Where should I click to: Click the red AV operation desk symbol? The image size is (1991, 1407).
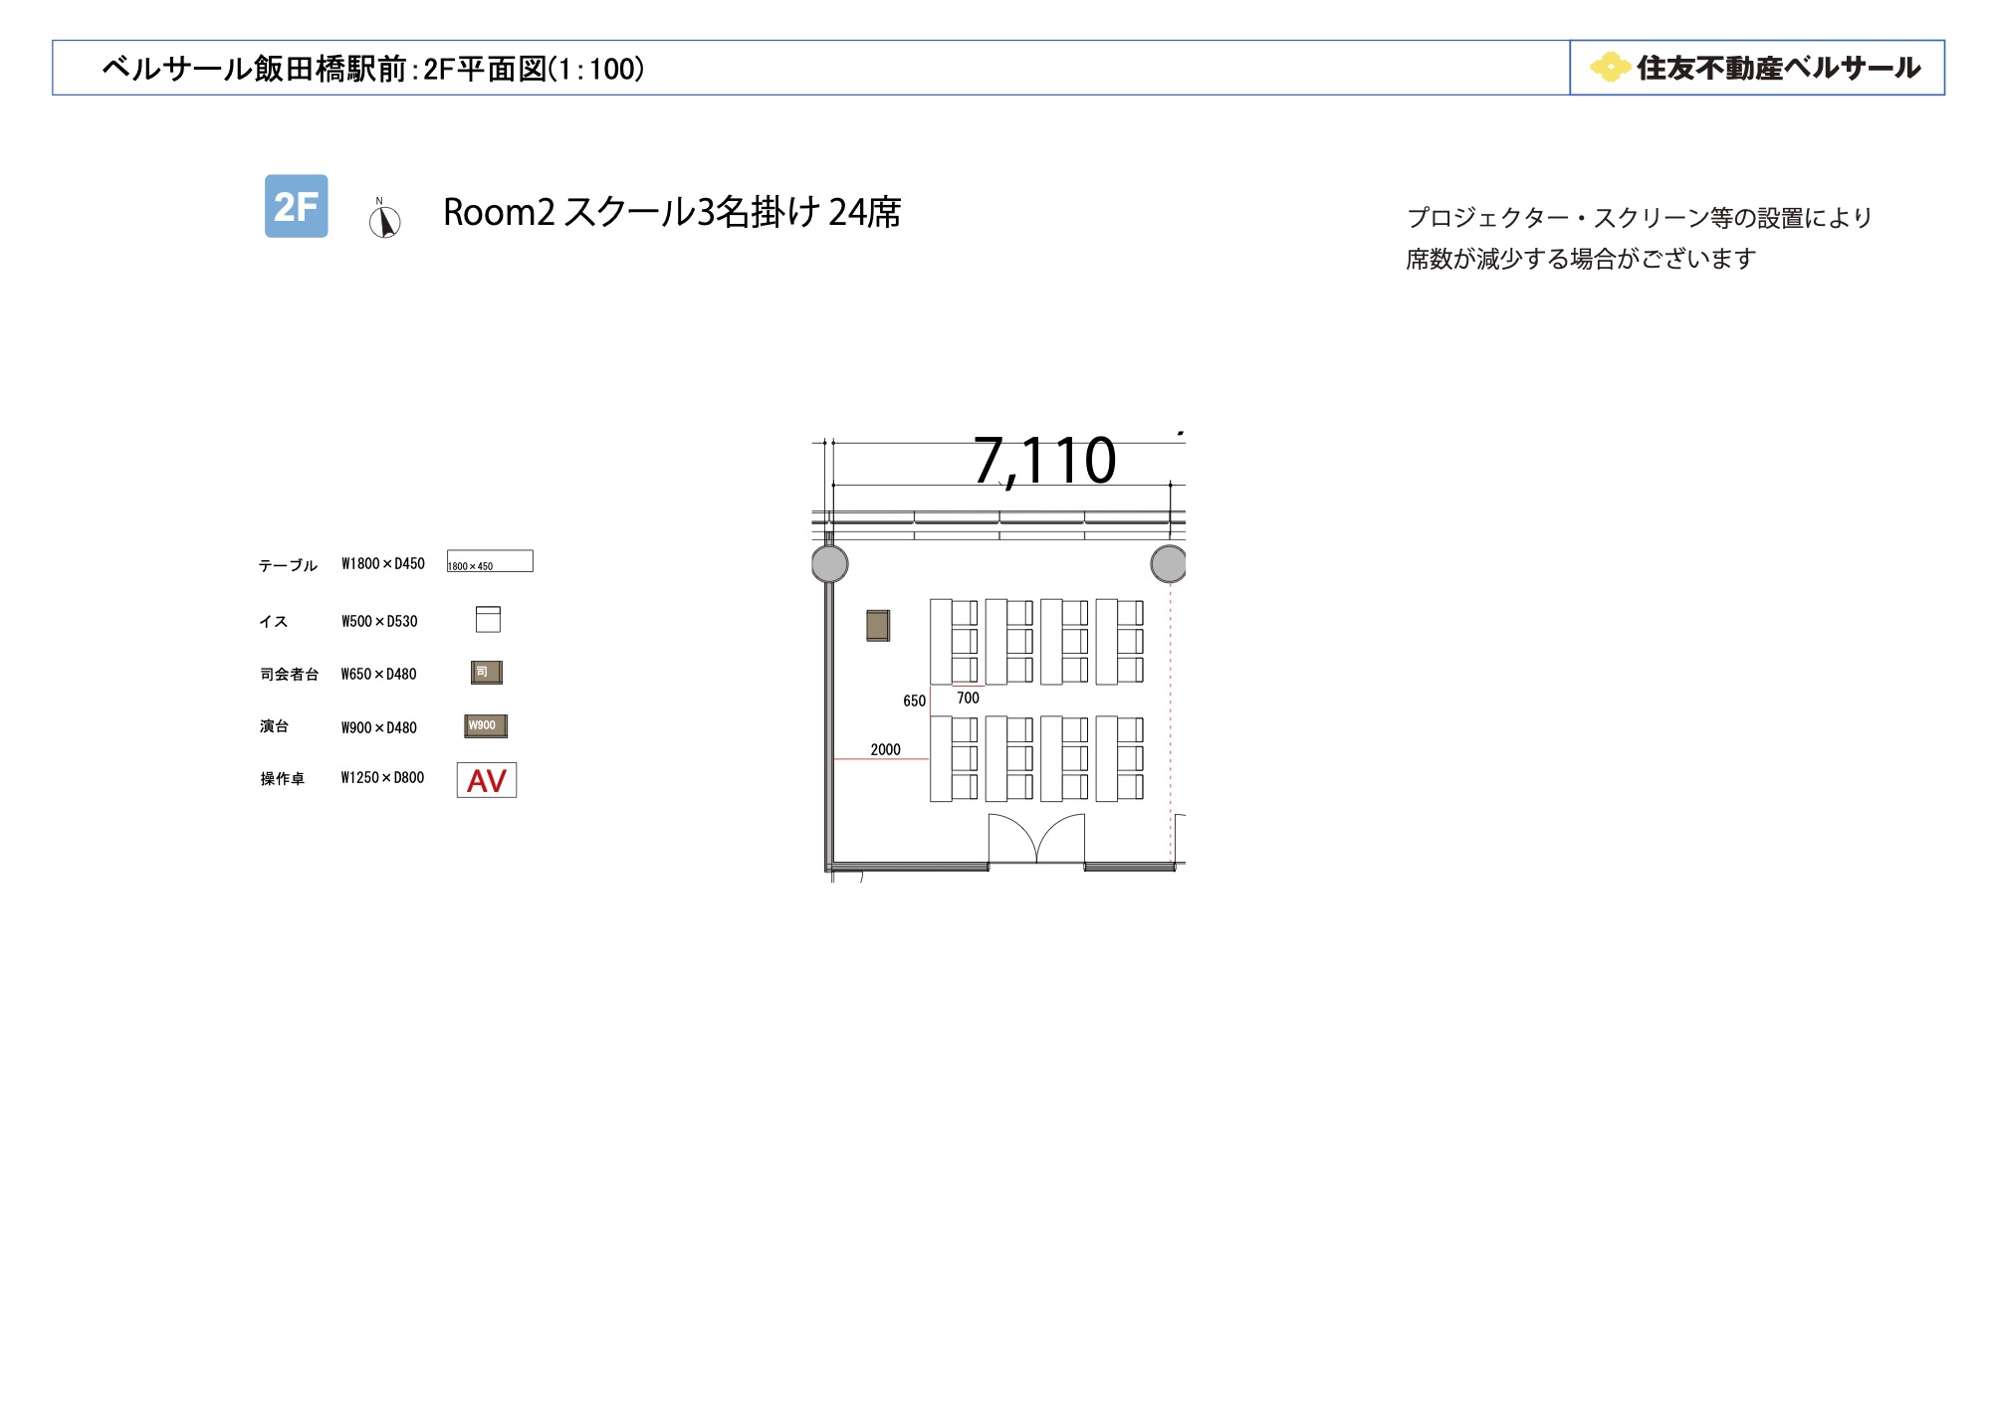click(487, 780)
